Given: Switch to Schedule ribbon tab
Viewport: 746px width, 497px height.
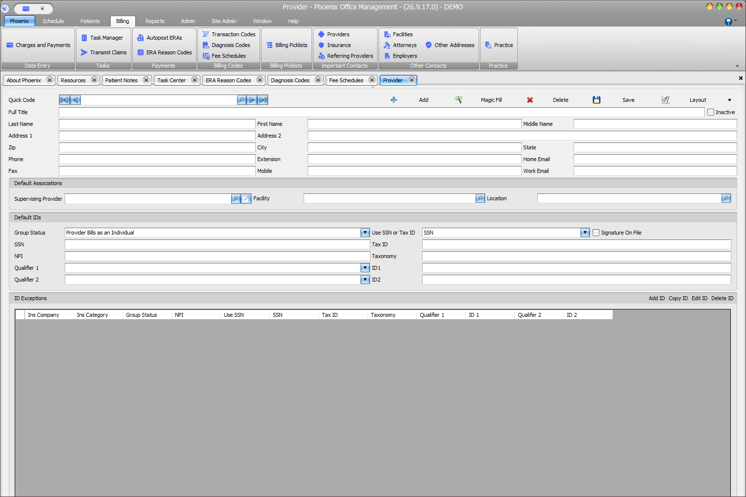Looking at the screenshot, I should (x=53, y=21).
